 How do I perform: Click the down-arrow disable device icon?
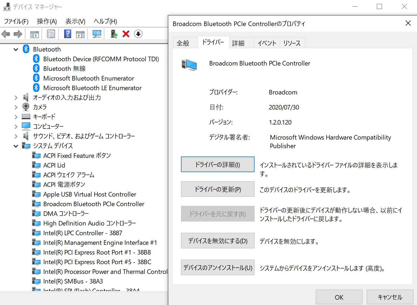click(x=138, y=34)
